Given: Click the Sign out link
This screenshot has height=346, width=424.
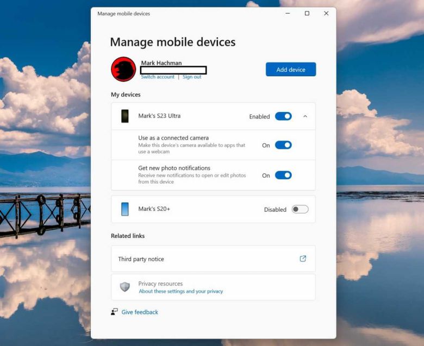Looking at the screenshot, I should coord(192,77).
